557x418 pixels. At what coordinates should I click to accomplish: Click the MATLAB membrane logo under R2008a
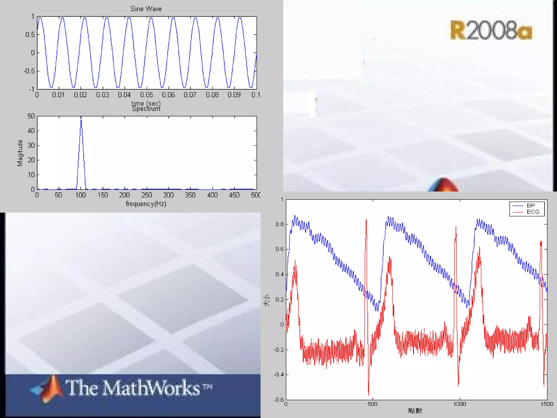443,185
